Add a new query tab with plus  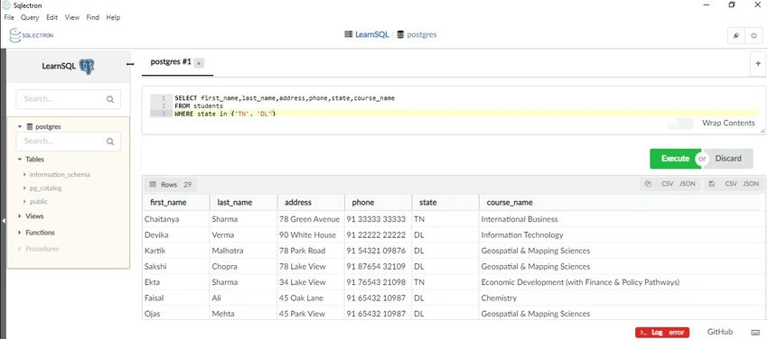758,63
